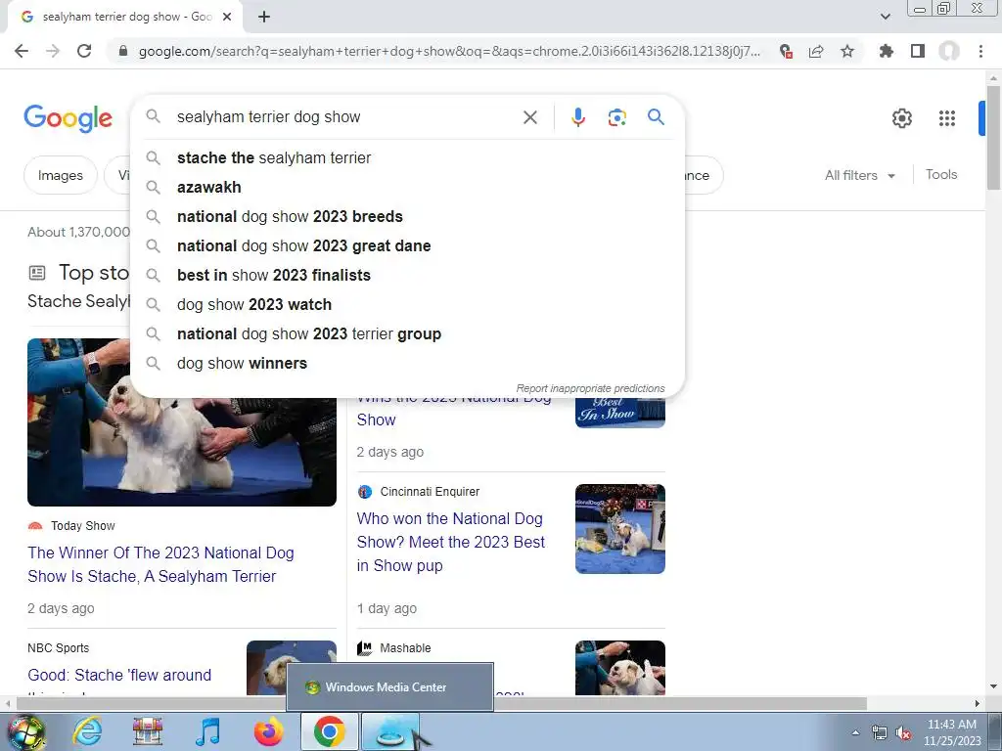1002x751 pixels.
Task: Click the muted volume tray icon
Action: [903, 733]
